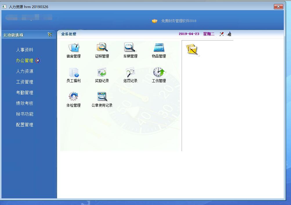The width and height of the screenshot is (291, 205).
Task: Open the 惩罚记录 penalty records icon
Action: click(x=130, y=72)
